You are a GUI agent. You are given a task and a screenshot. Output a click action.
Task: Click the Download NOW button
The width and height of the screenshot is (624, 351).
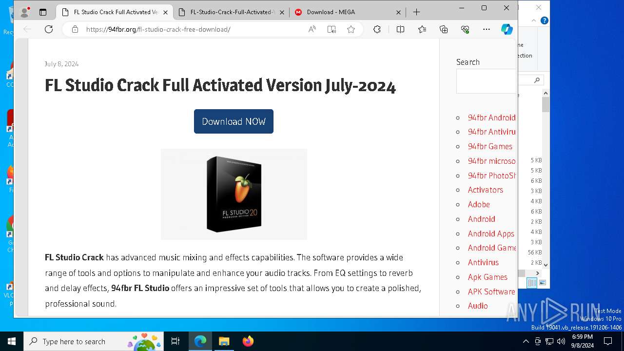coord(234,121)
